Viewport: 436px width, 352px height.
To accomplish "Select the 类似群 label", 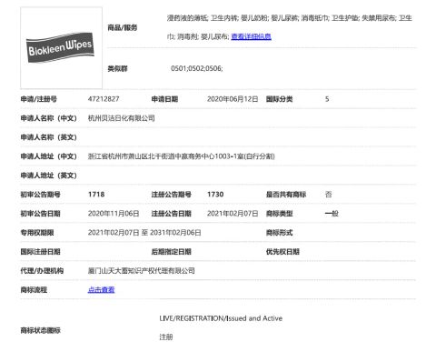I will pos(117,69).
